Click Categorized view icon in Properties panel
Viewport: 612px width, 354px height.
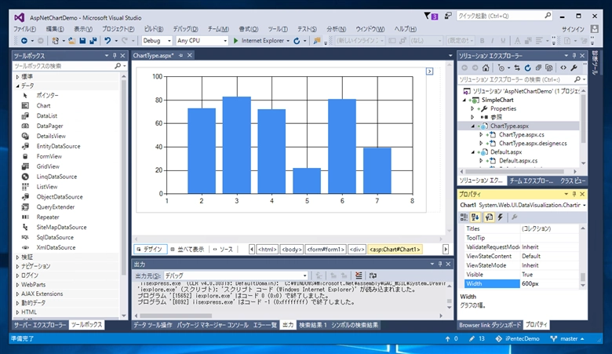click(x=464, y=217)
